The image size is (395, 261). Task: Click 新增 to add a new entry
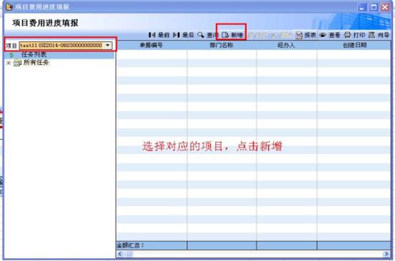[x=233, y=35]
